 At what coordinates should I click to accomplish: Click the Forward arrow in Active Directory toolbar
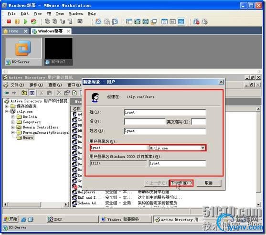tap(14, 93)
